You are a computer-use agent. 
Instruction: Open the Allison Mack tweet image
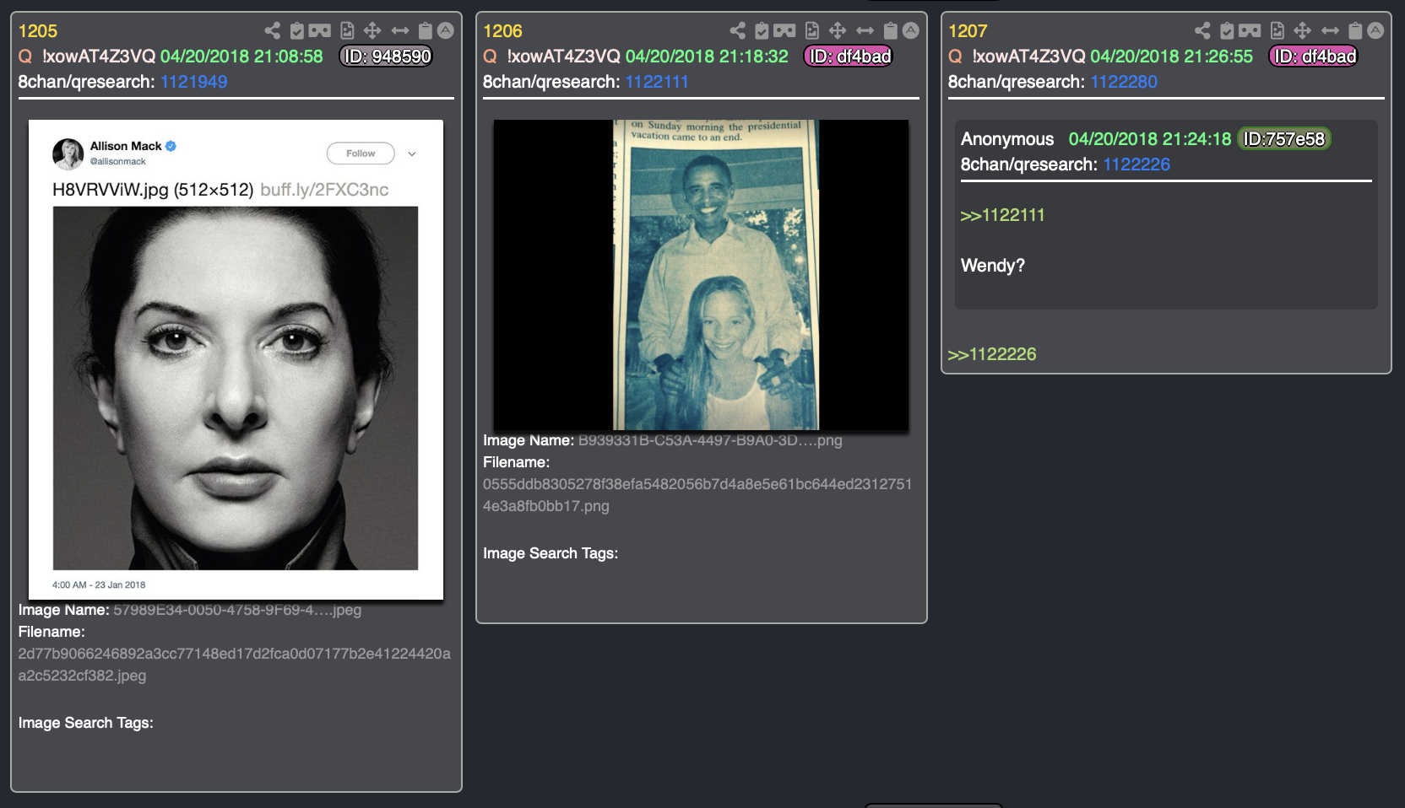[x=236, y=360]
